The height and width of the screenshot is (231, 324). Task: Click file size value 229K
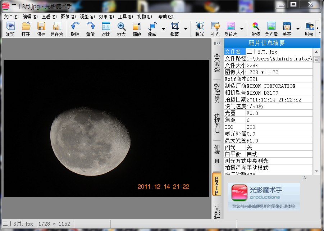point(252,65)
